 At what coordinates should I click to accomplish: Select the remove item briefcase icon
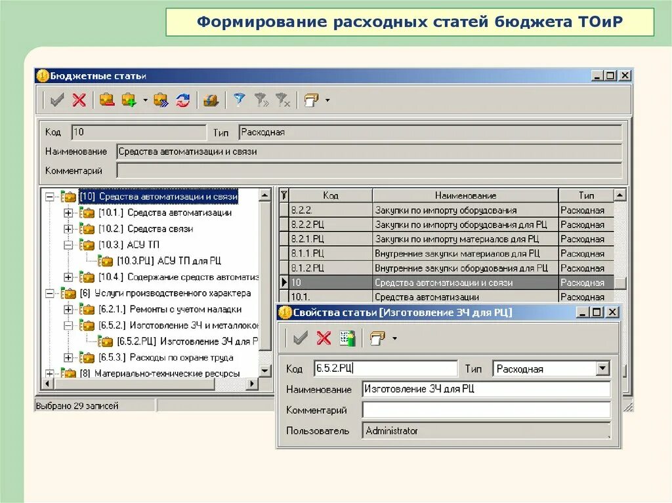pos(106,100)
